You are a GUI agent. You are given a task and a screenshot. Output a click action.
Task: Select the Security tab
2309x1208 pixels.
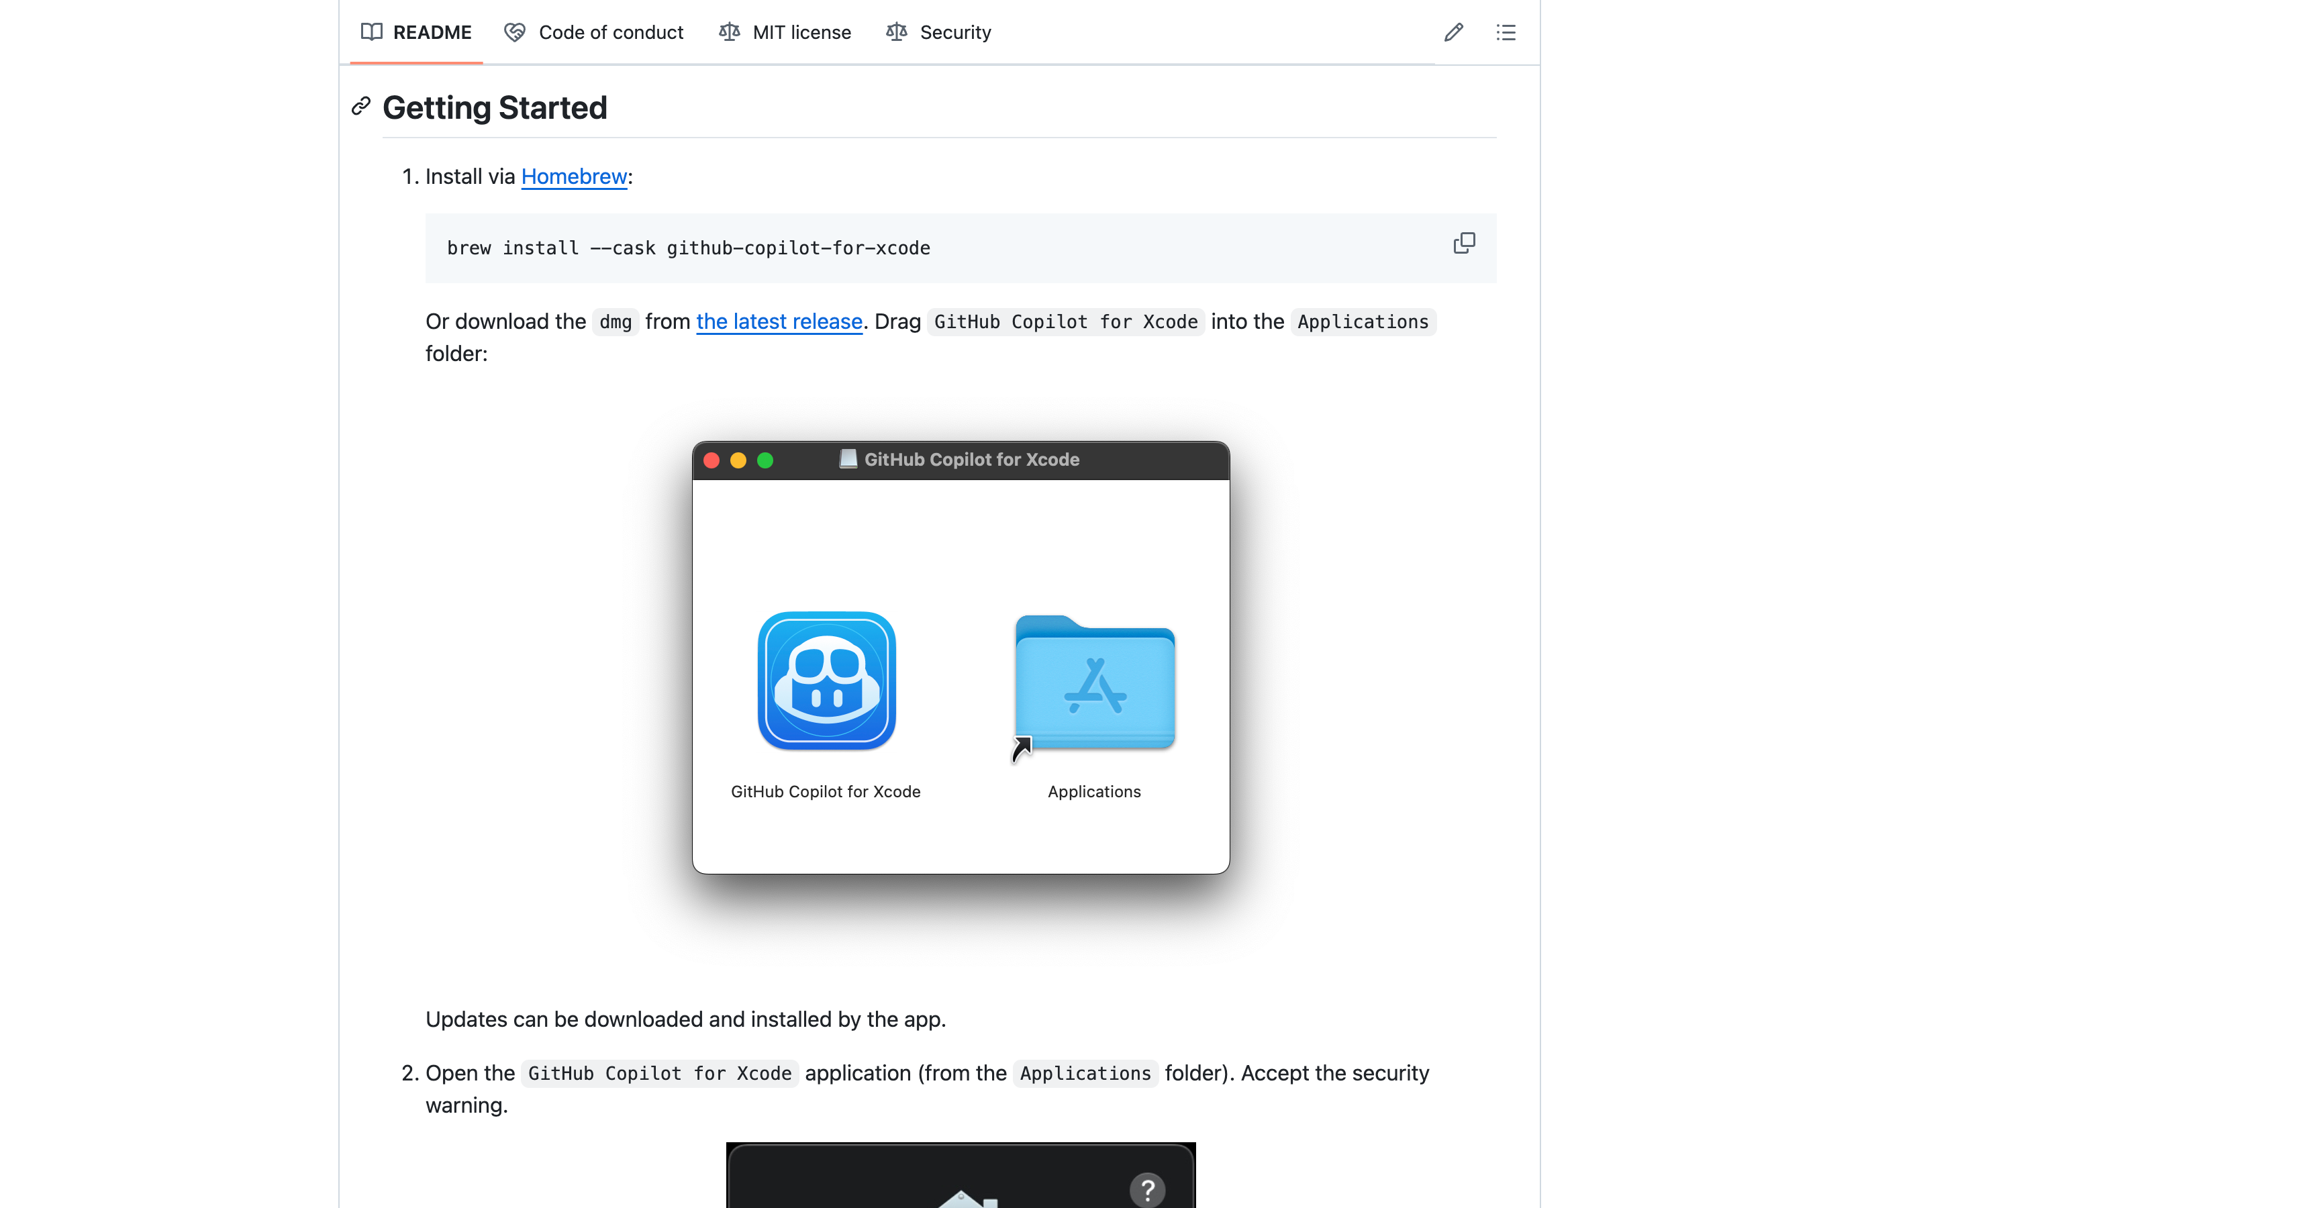pos(954,32)
